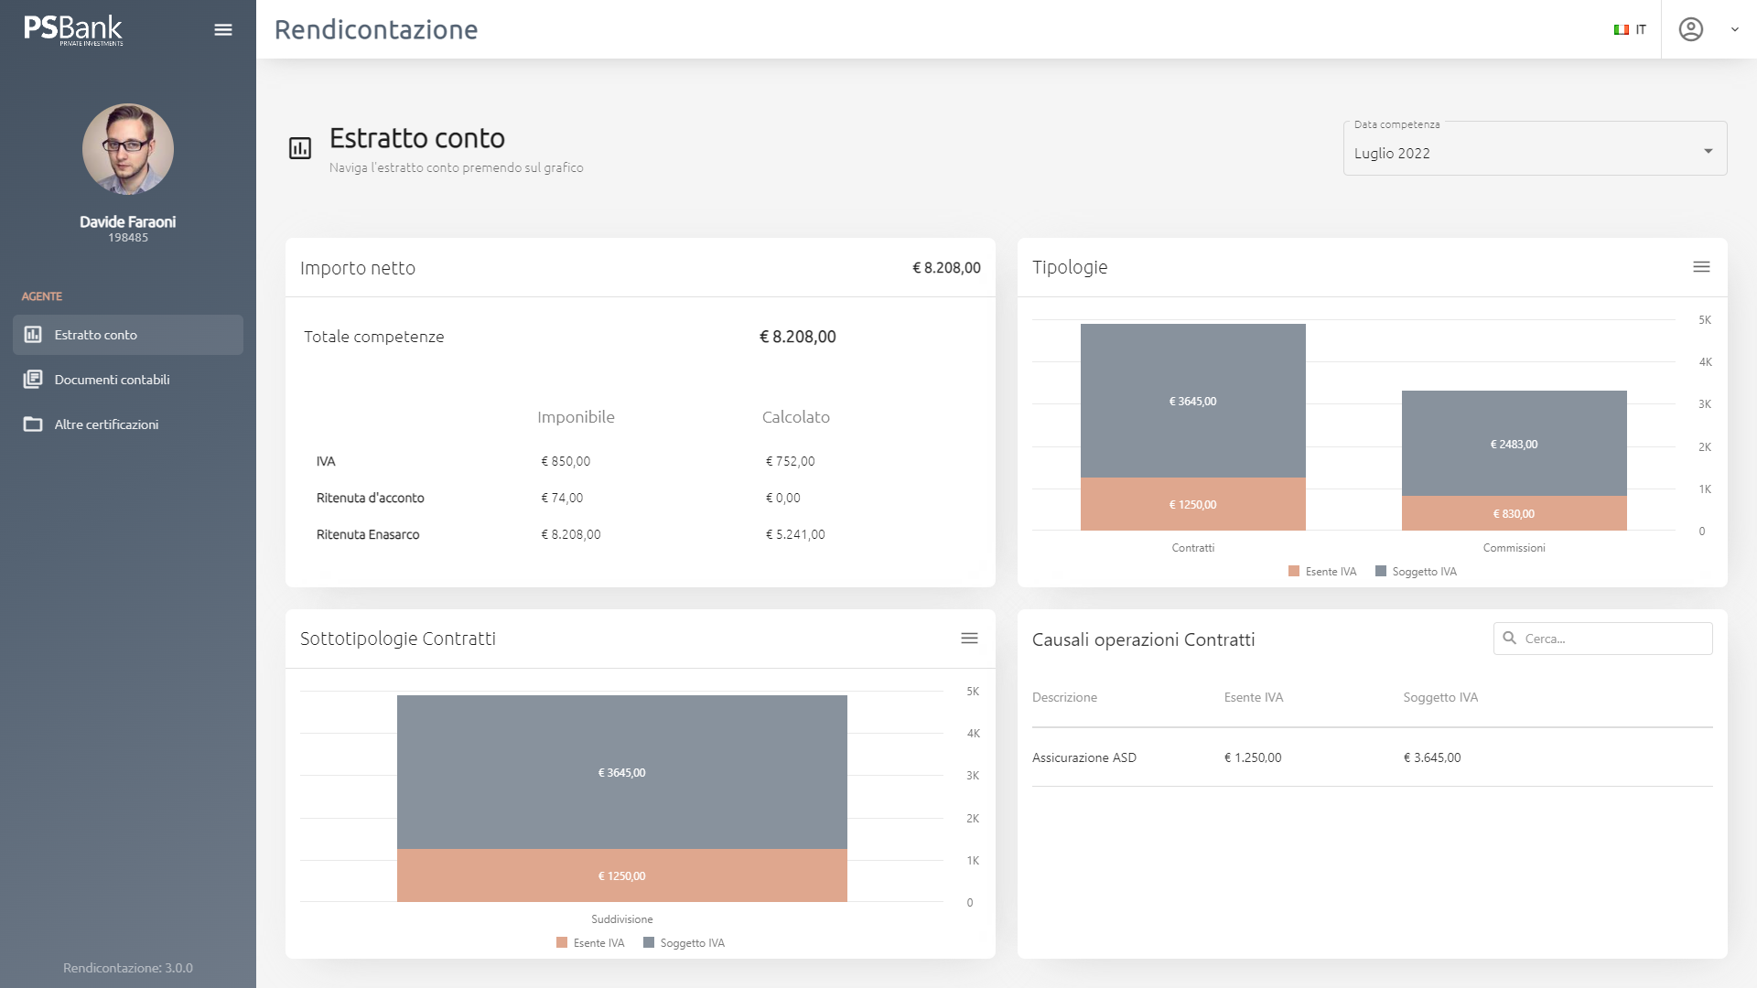Open Altre certificazioni in the sidebar
The height and width of the screenshot is (988, 1757).
[x=106, y=424]
